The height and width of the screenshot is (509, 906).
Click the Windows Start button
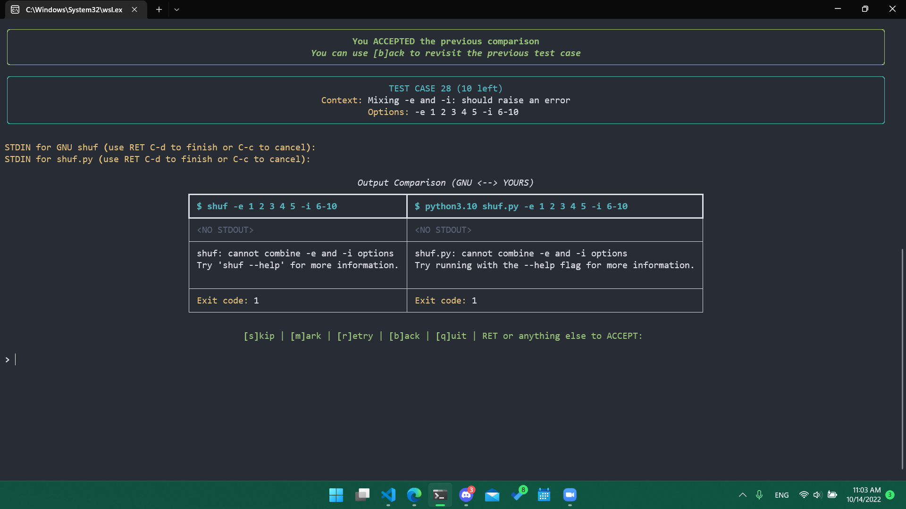click(336, 495)
